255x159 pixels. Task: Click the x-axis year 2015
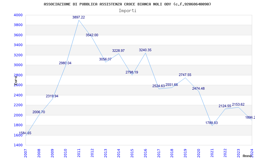[x=132, y=153]
